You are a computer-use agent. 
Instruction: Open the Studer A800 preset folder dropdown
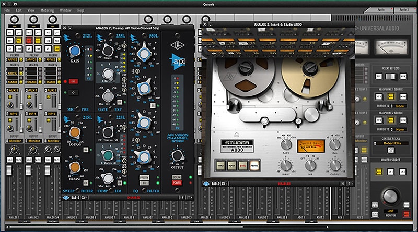224,184
